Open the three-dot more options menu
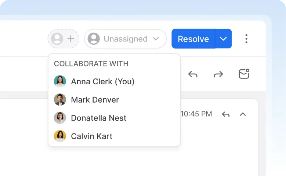The image size is (286, 176). (246, 39)
